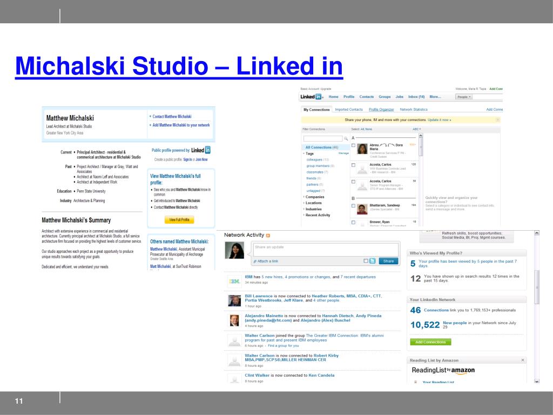Tick the checkbox for Brewer, Ryan
553x415 pixels.
coord(353,222)
